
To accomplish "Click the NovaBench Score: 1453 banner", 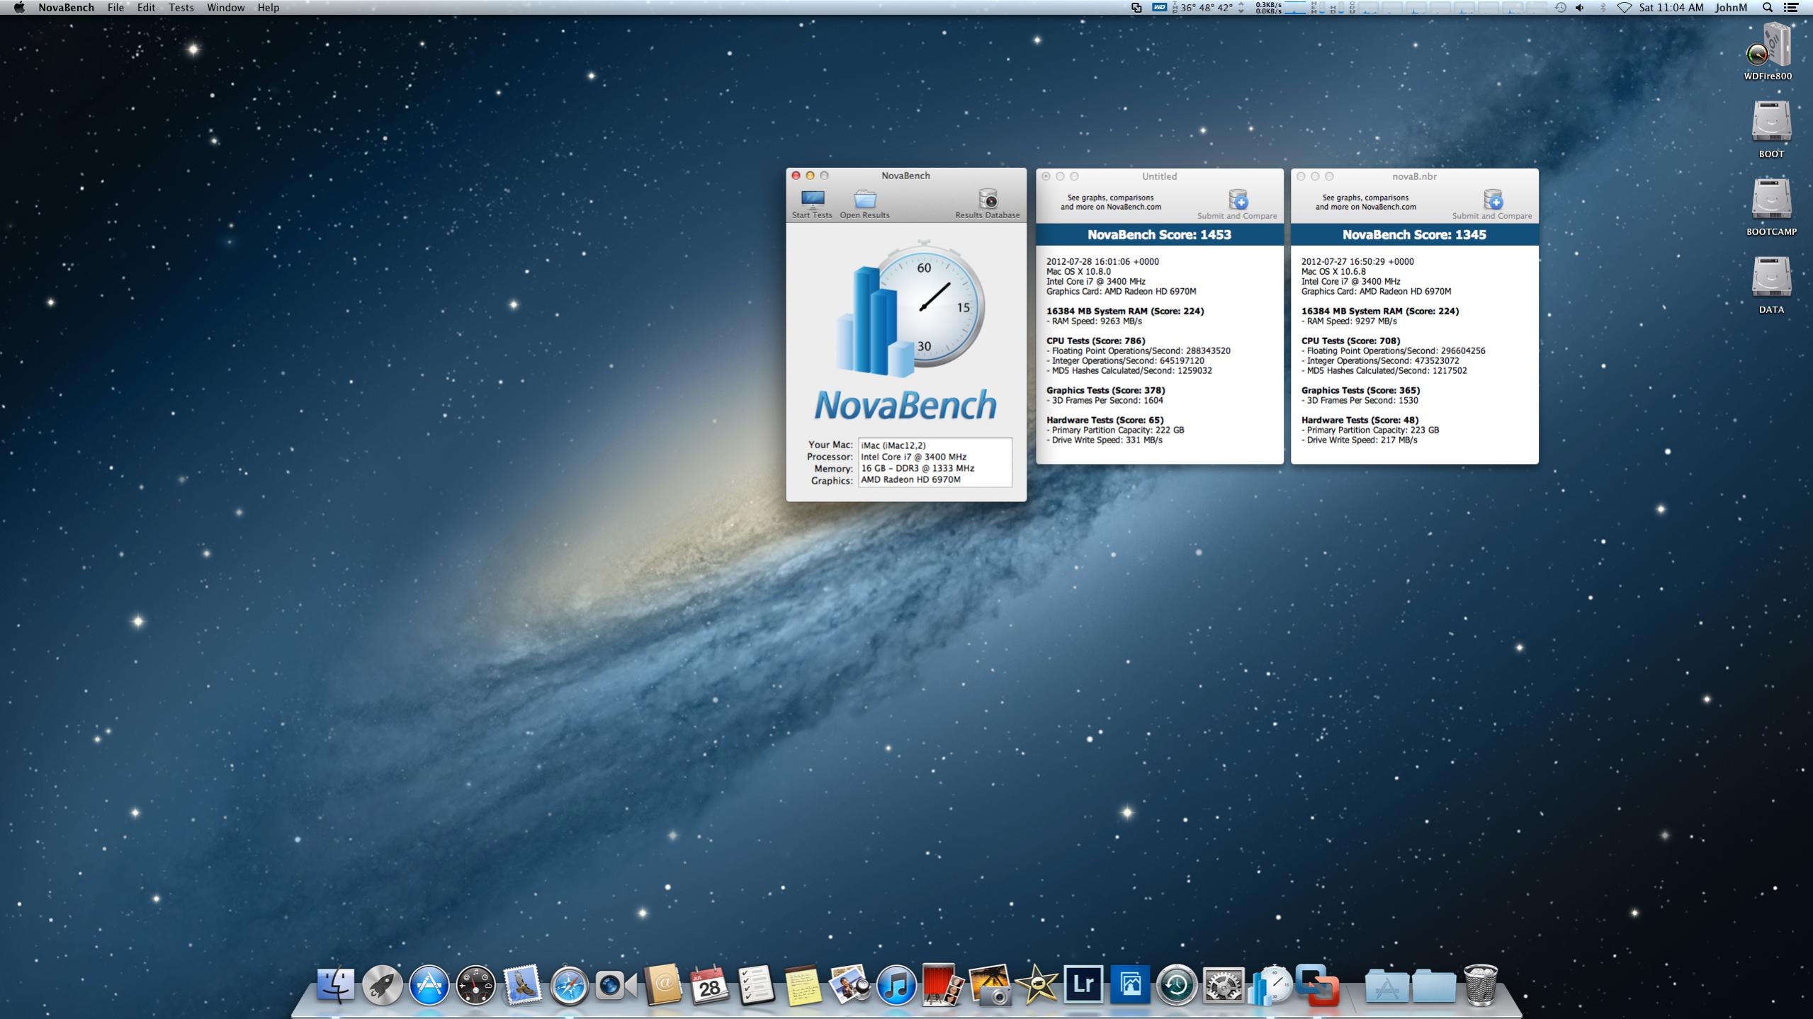I will click(1159, 234).
